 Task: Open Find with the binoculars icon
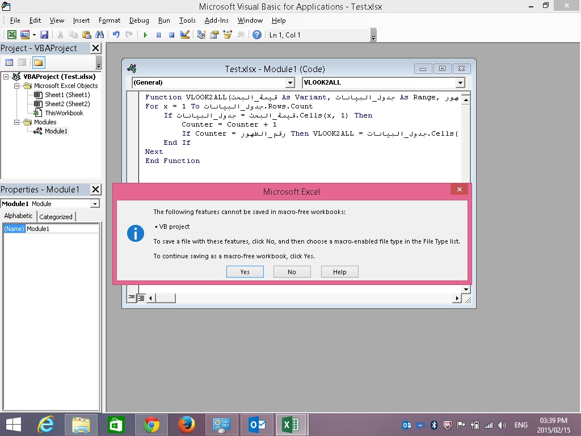click(x=99, y=35)
